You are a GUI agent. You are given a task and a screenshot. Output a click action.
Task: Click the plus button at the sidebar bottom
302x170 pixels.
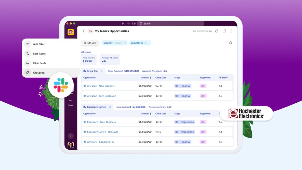click(71, 136)
